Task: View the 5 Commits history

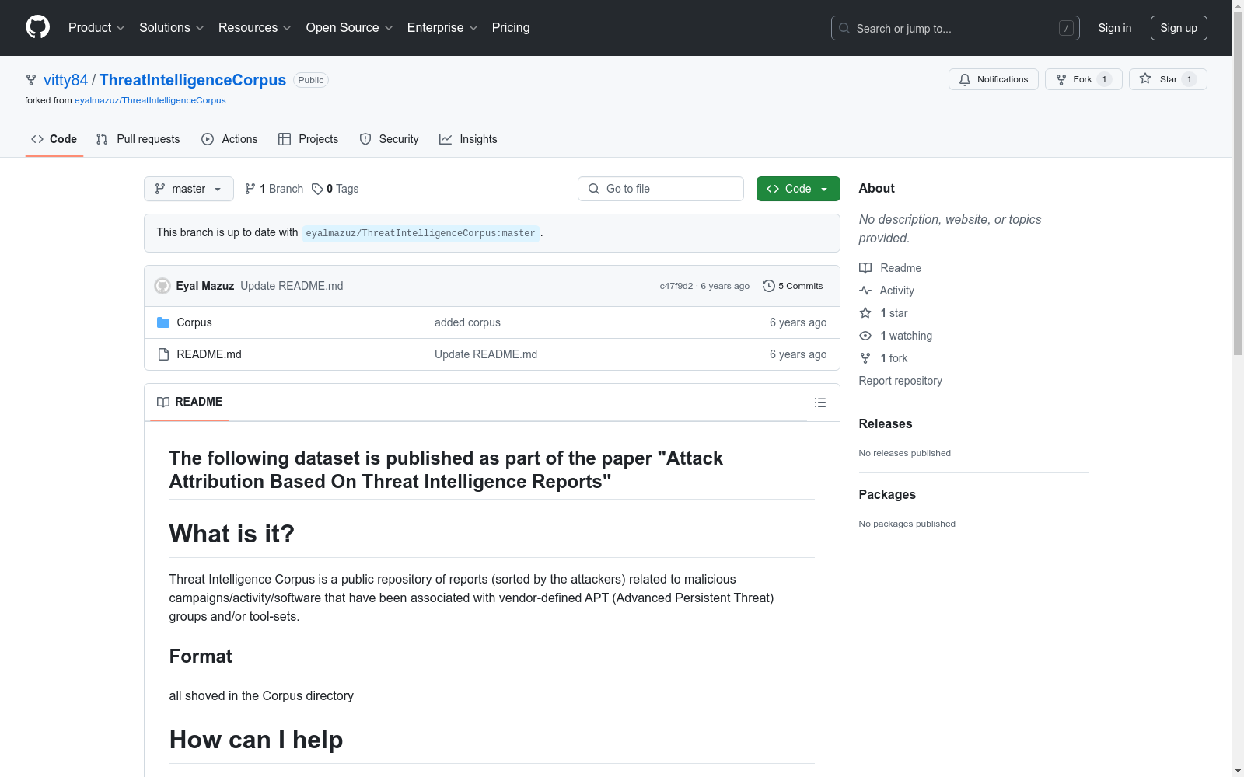Action: point(793,286)
